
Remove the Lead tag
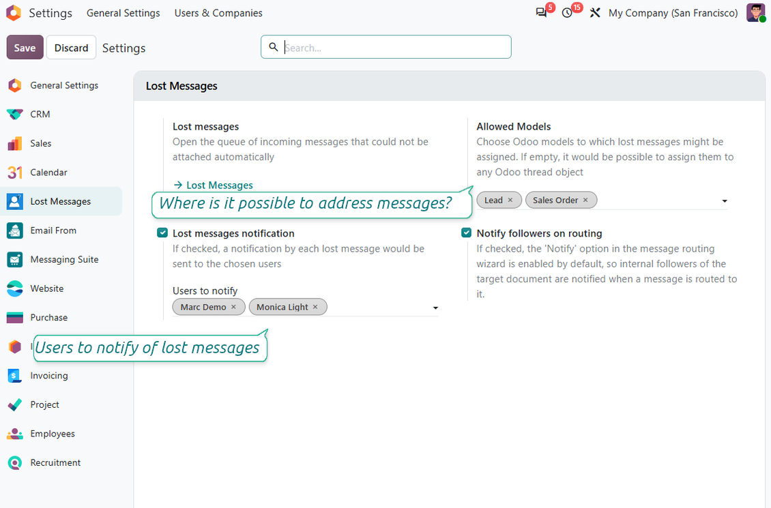[510, 200]
